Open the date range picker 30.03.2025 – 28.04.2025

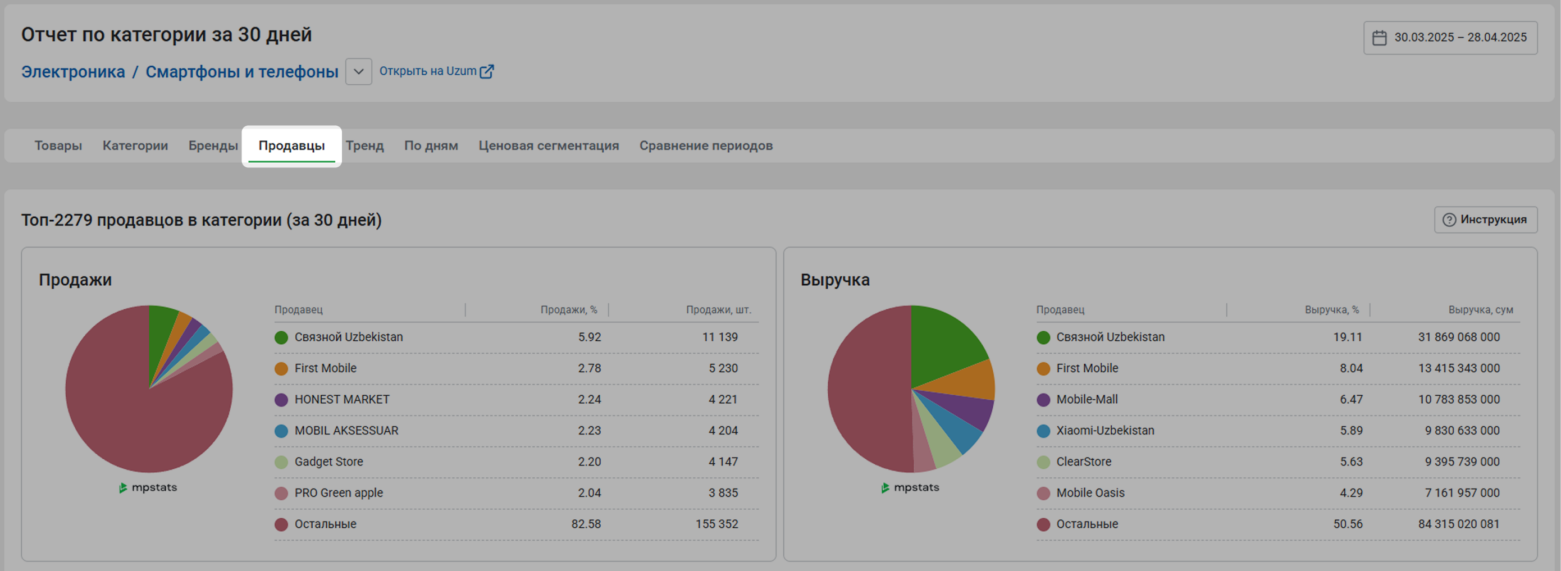coord(1459,38)
